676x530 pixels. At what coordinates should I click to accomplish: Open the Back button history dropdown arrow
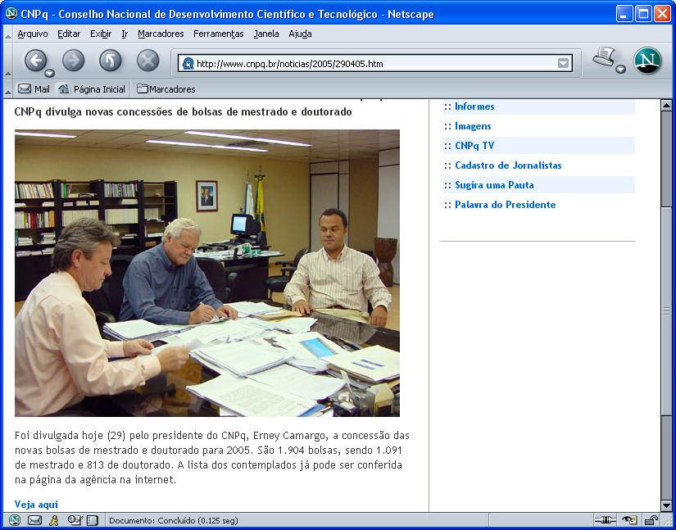click(x=50, y=72)
